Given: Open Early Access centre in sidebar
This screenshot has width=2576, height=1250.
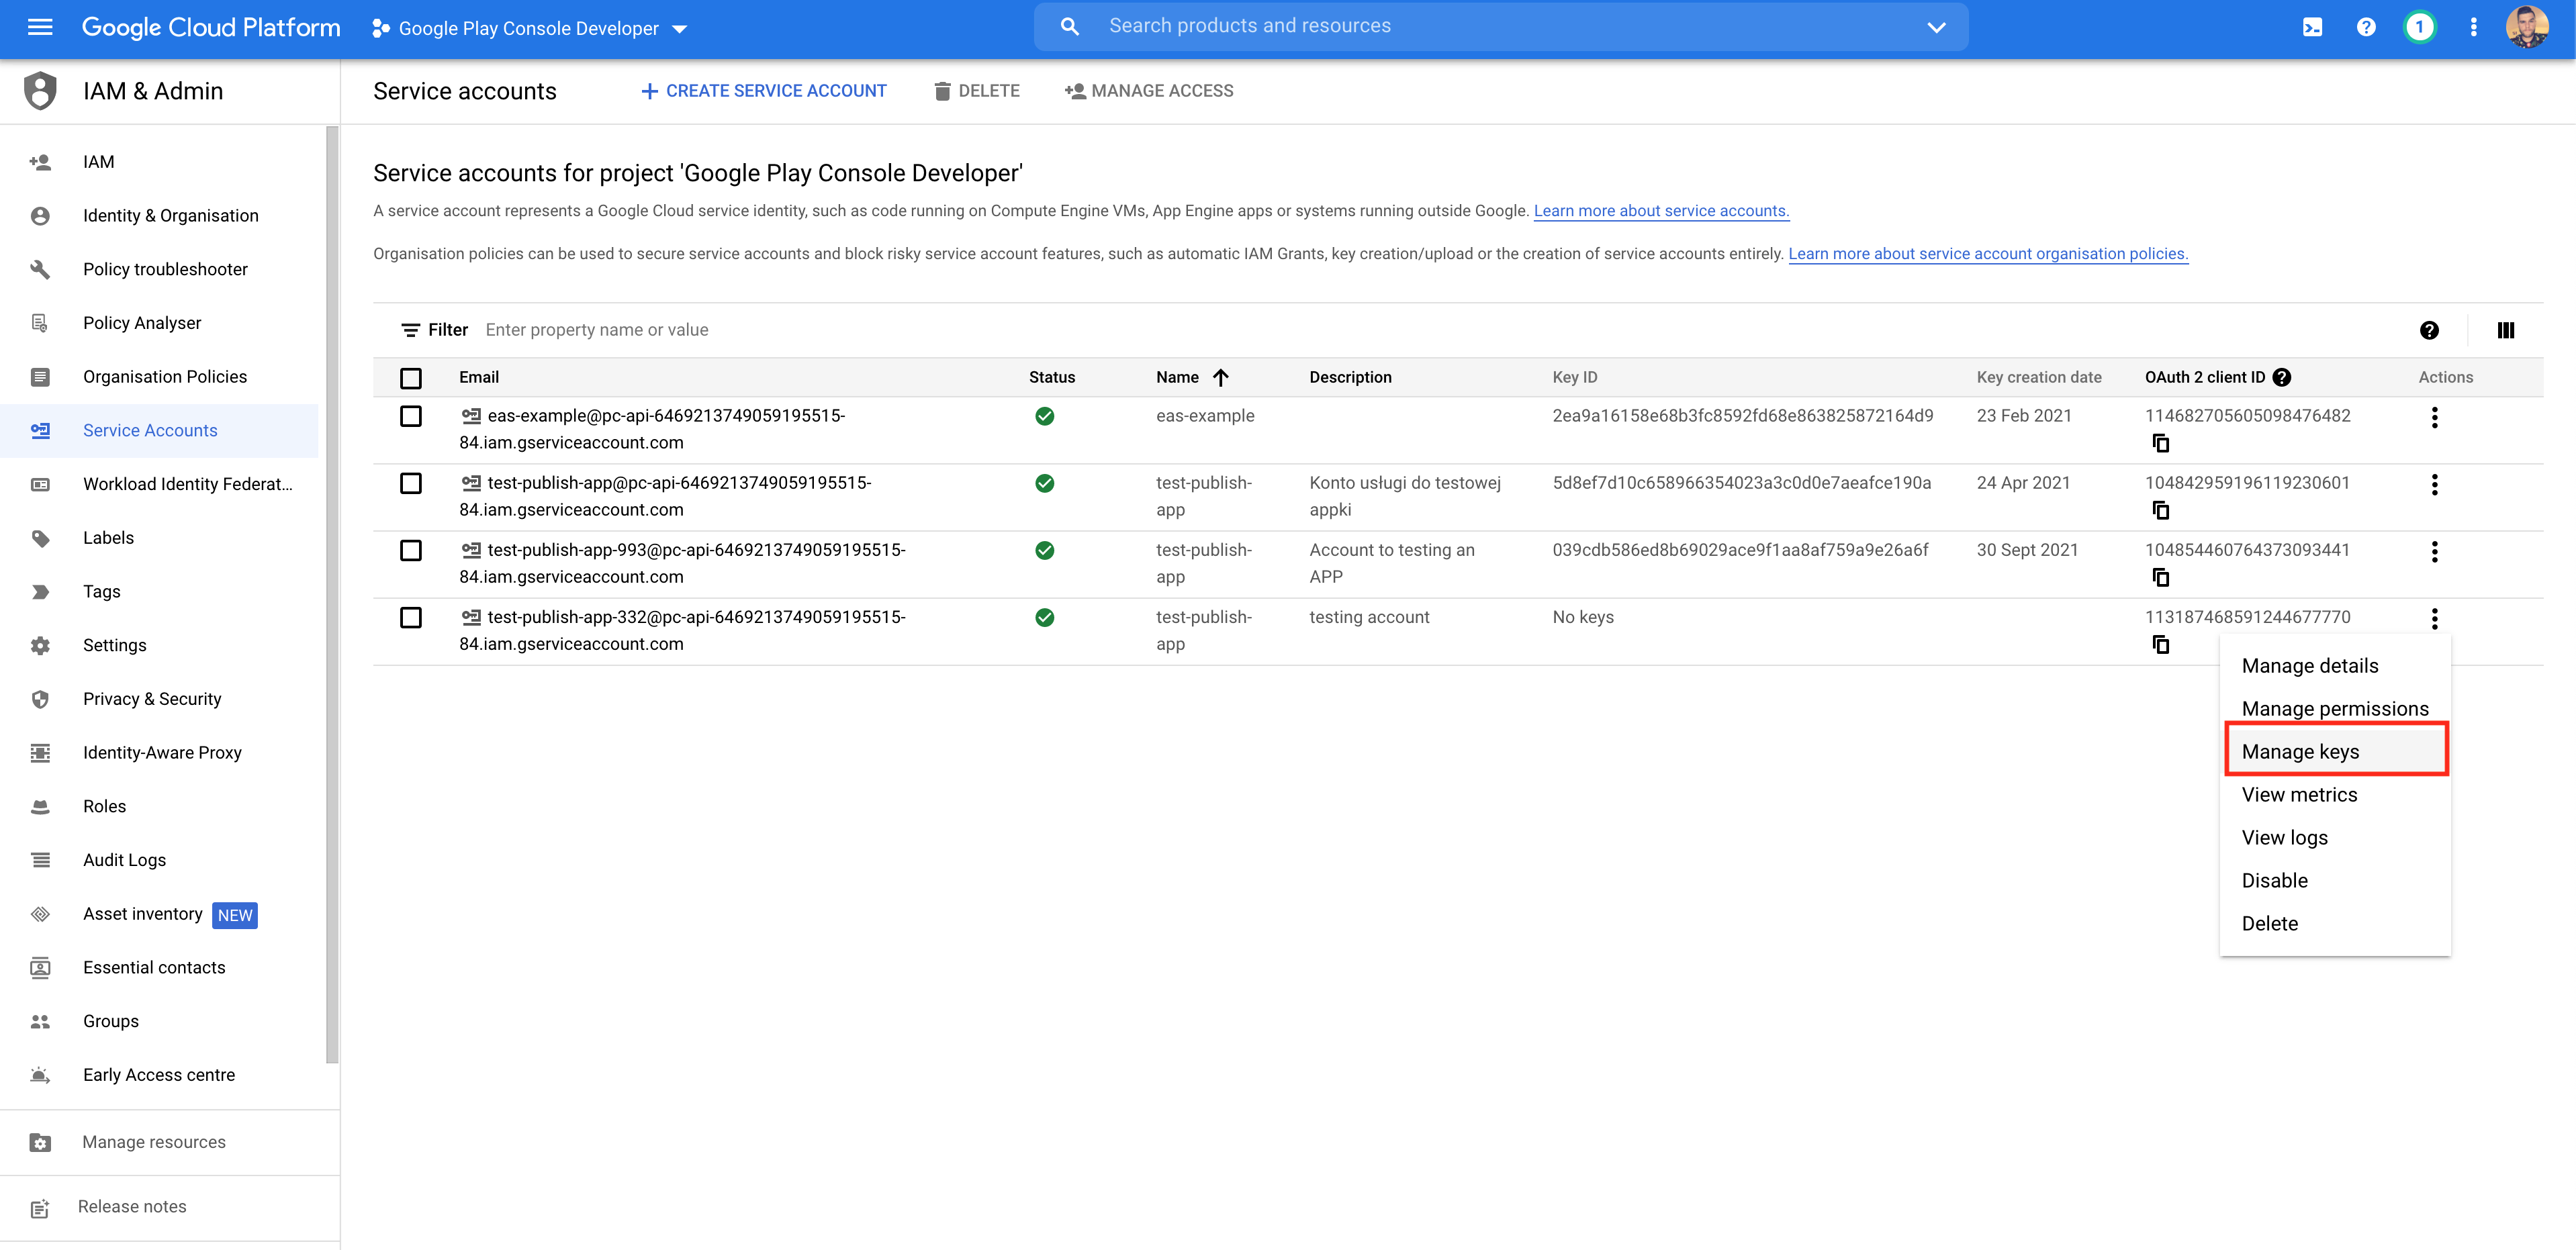Looking at the screenshot, I should pos(160,1075).
